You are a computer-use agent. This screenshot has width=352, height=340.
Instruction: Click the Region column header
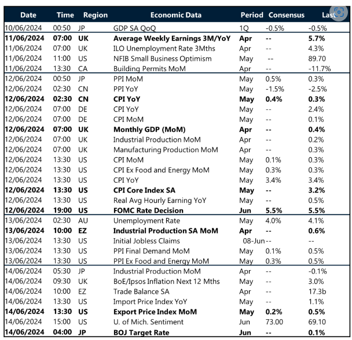tap(95, 14)
